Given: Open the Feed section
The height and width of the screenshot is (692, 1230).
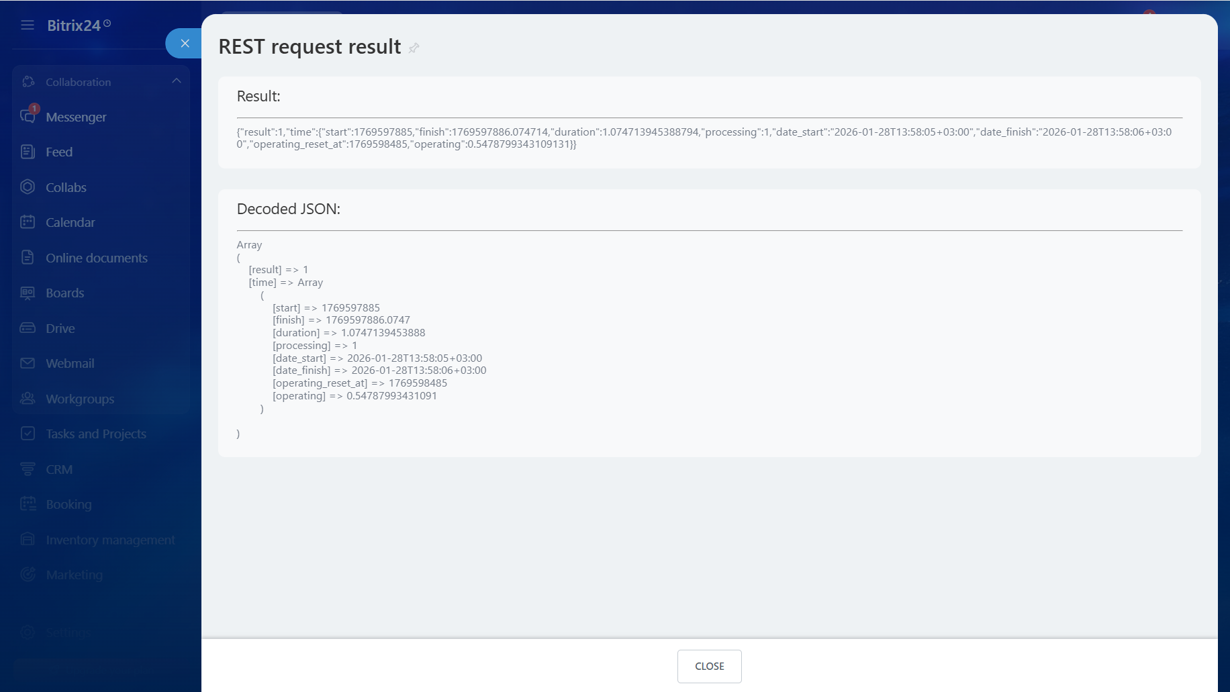Looking at the screenshot, I should coord(28,151).
